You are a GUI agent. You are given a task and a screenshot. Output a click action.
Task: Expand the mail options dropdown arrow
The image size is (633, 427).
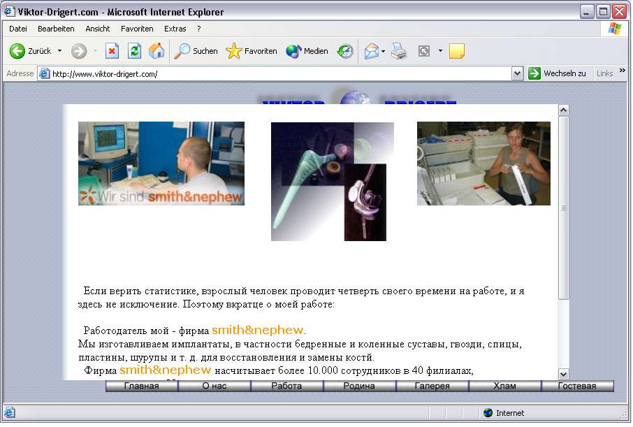pos(383,51)
